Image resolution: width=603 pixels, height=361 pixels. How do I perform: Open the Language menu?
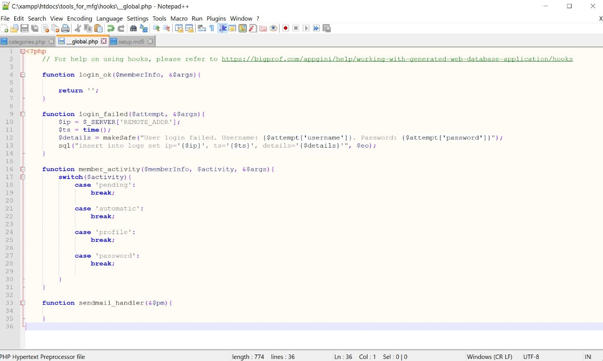109,19
